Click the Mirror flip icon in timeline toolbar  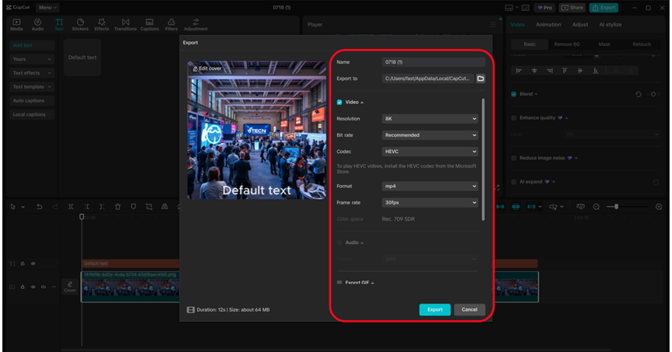(x=164, y=207)
